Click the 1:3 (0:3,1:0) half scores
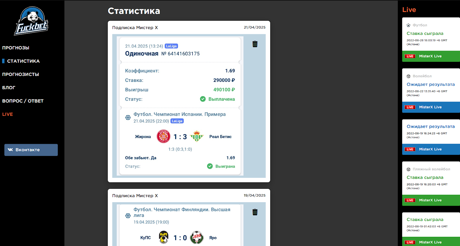Image resolution: width=460 pixels, height=246 pixels. point(180,149)
